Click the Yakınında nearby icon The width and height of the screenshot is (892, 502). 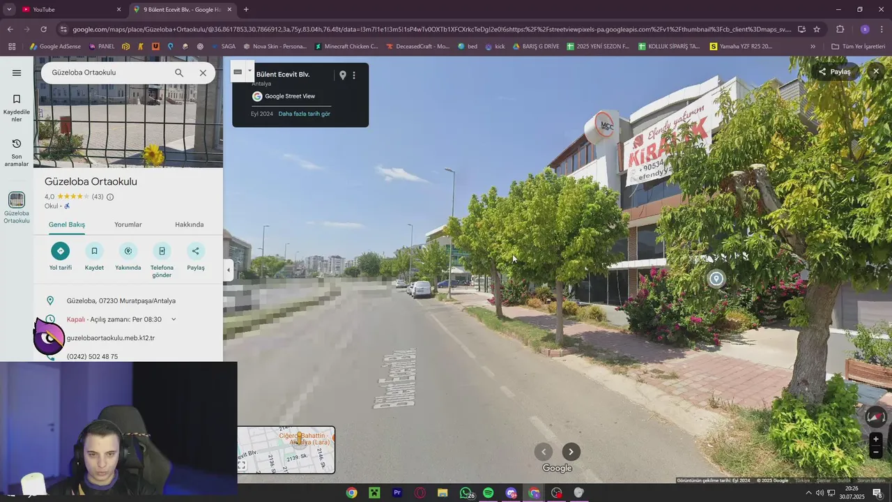pyautogui.click(x=128, y=251)
